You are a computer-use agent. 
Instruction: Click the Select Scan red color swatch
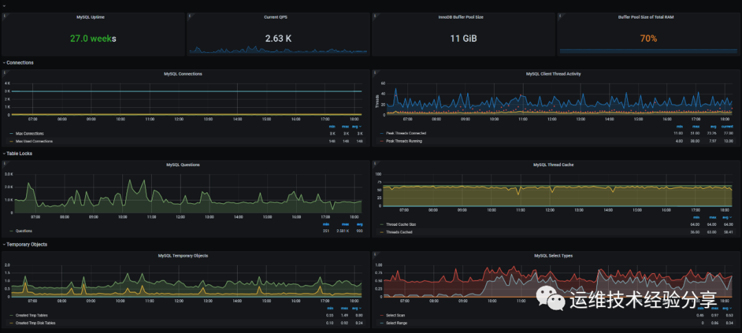click(383, 315)
